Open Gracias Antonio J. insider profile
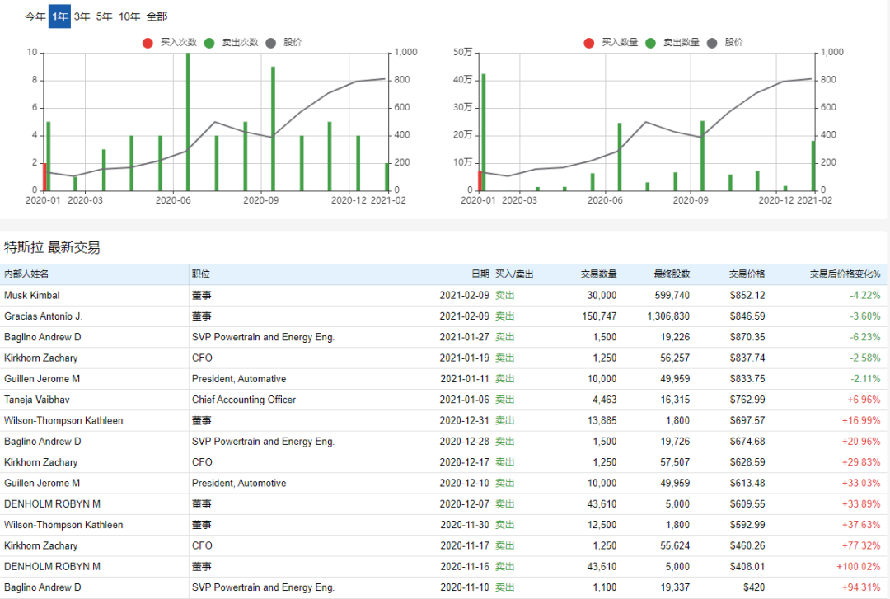890x599 pixels. point(43,316)
